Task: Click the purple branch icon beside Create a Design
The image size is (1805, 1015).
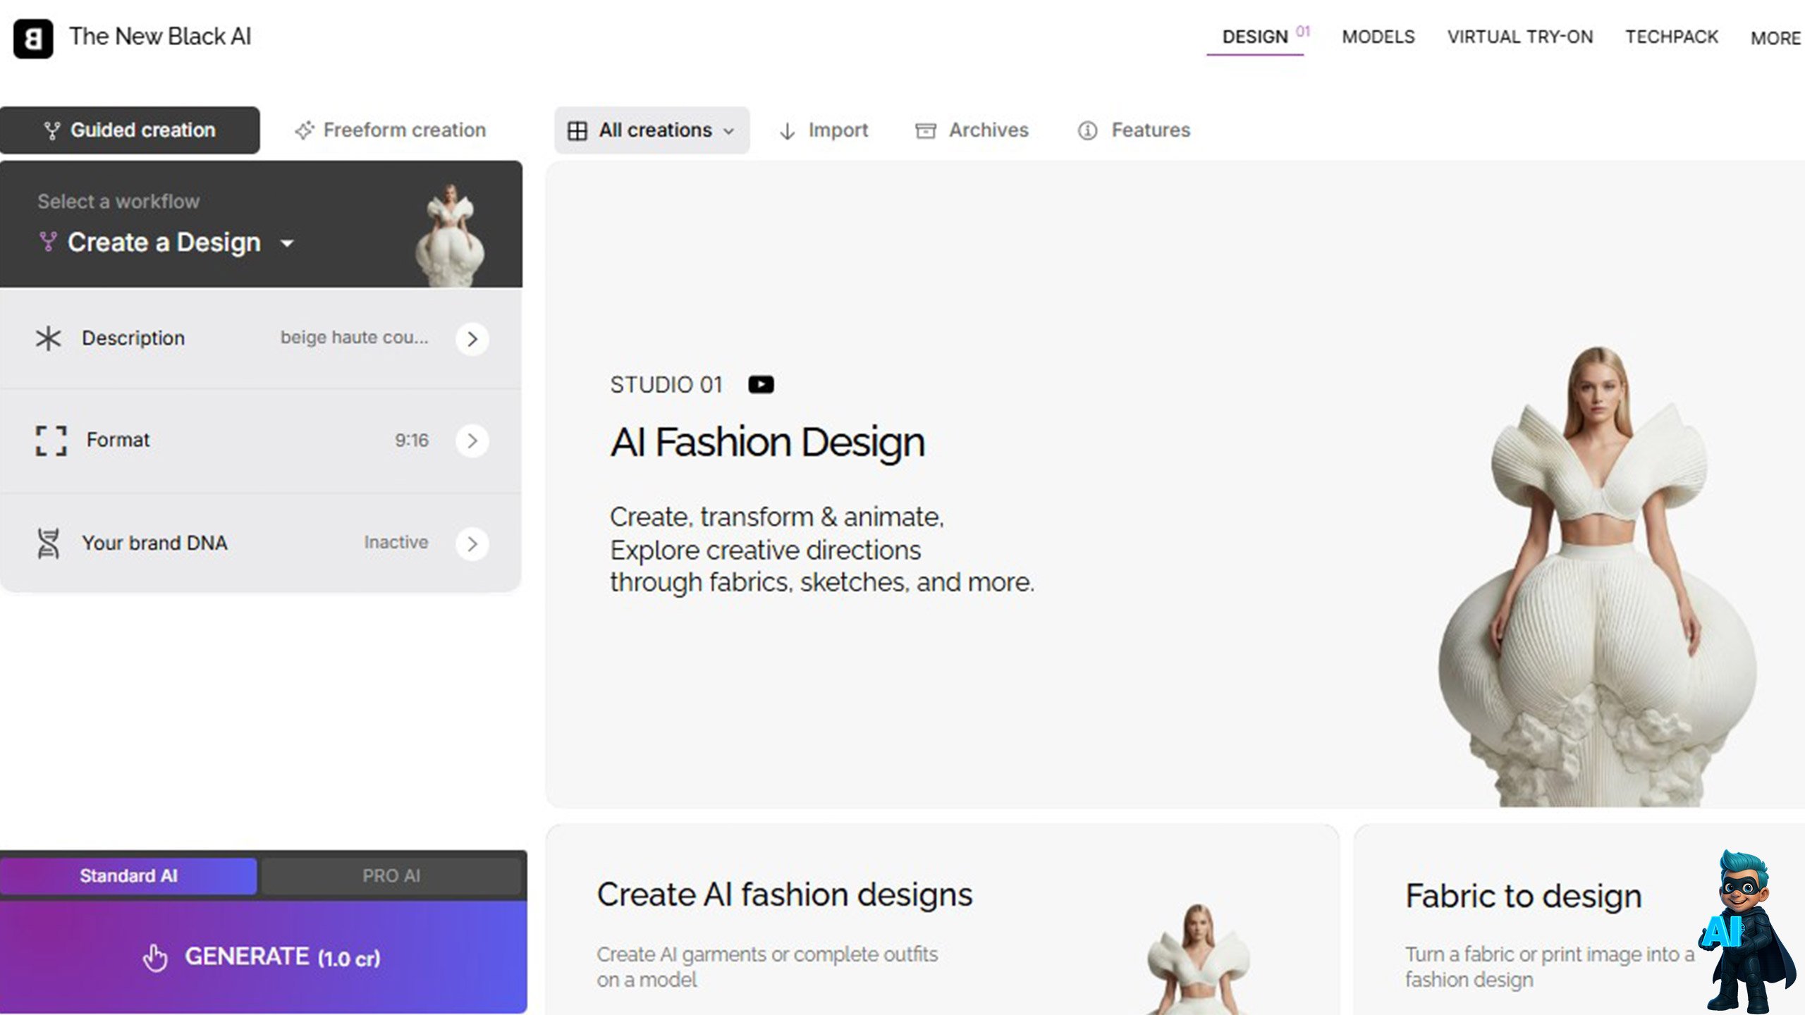Action: click(48, 242)
